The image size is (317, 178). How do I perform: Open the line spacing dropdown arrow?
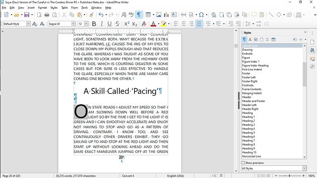pyautogui.click(x=253, y=24)
